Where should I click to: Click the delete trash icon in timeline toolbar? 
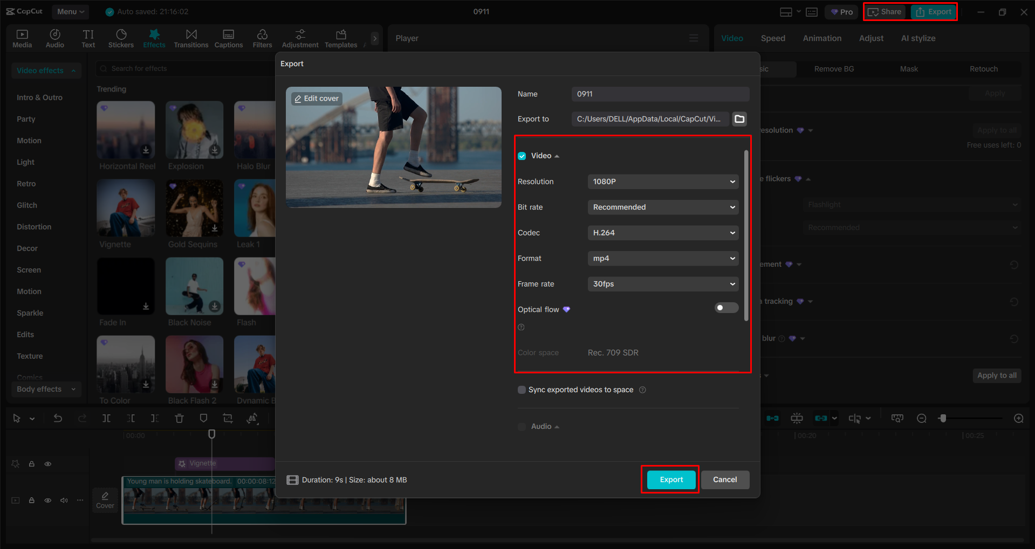179,418
